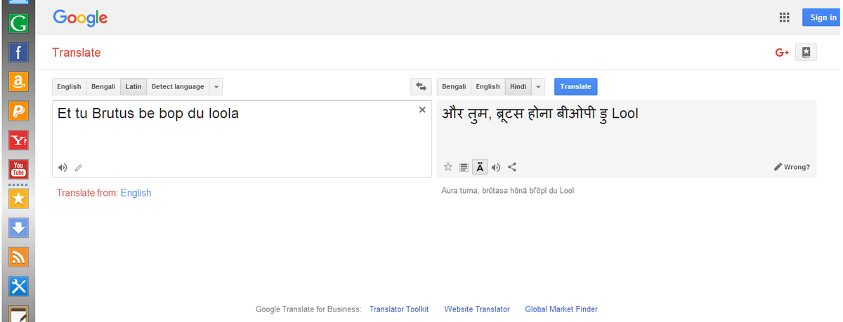The width and height of the screenshot is (843, 322).
Task: Click the red Translate page title
Action: click(77, 53)
